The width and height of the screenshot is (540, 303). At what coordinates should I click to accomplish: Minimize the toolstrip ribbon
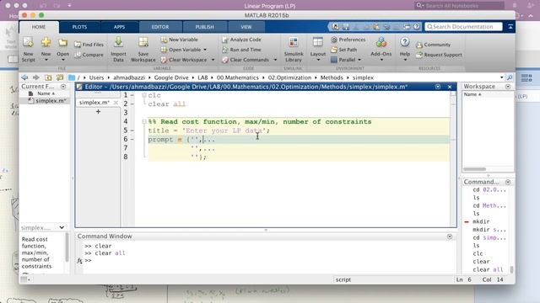(x=510, y=26)
